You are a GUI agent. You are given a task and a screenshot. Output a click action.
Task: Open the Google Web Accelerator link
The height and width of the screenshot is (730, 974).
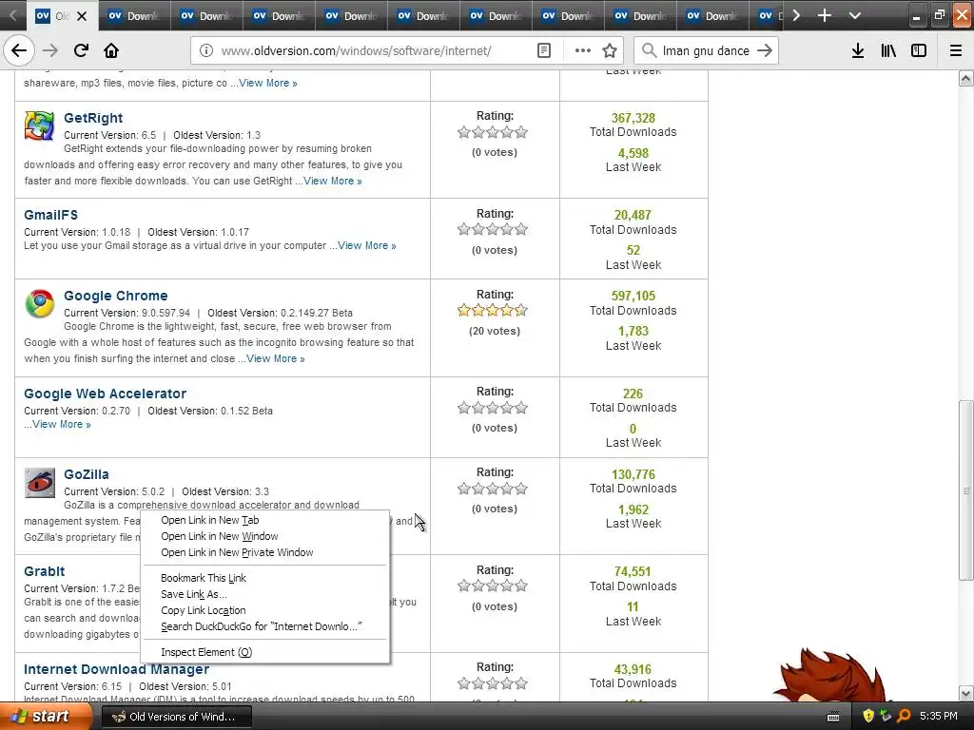(105, 394)
